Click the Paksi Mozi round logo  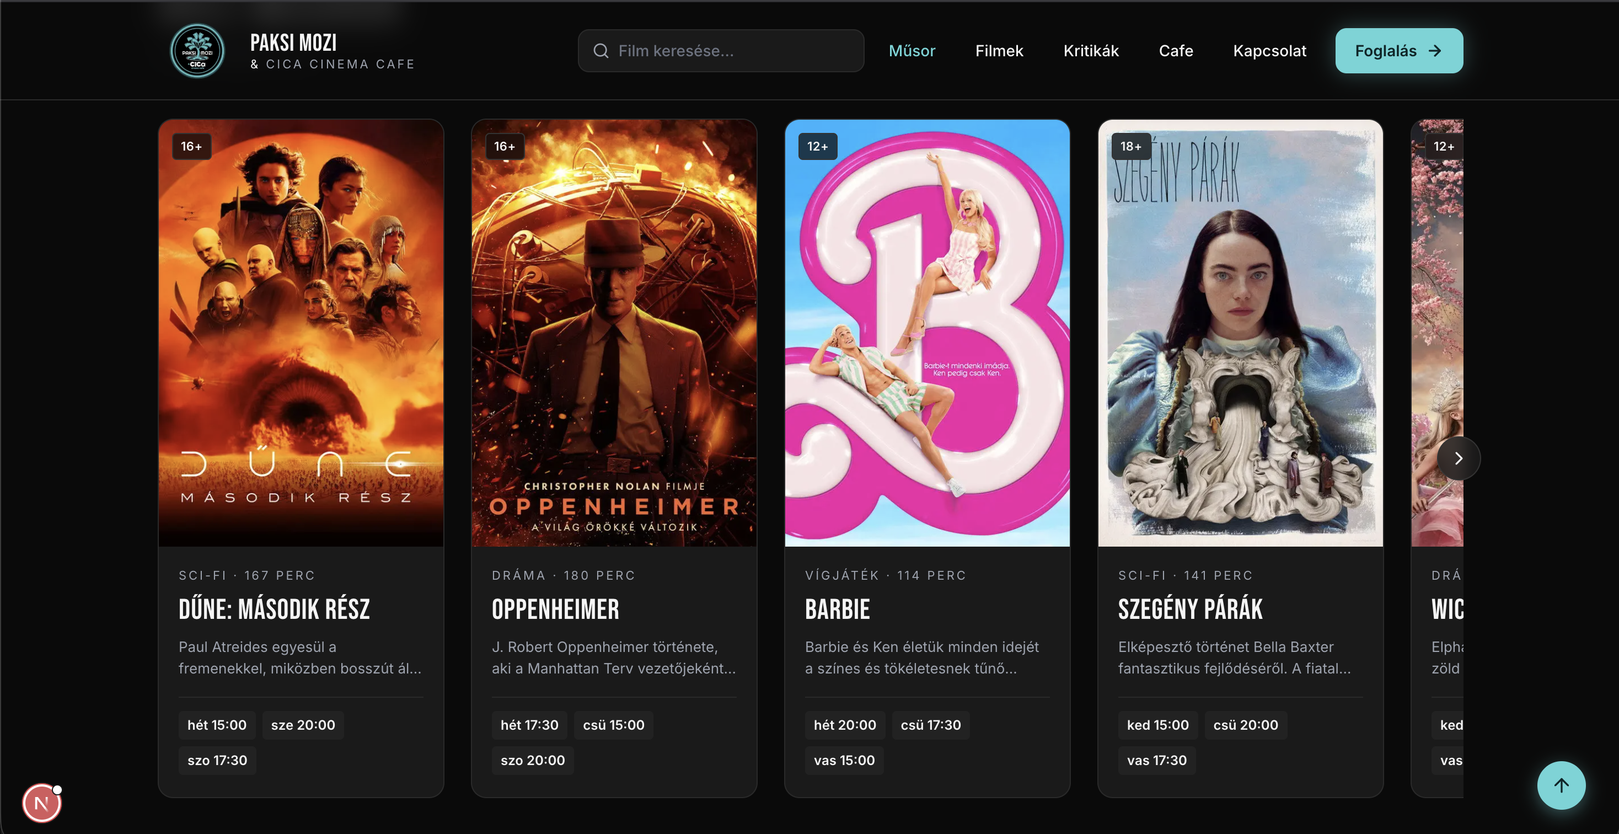pyautogui.click(x=198, y=51)
